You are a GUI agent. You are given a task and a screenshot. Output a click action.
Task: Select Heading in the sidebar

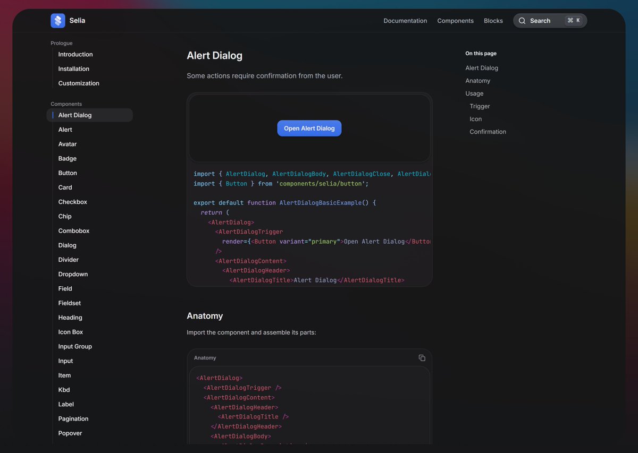coord(70,318)
